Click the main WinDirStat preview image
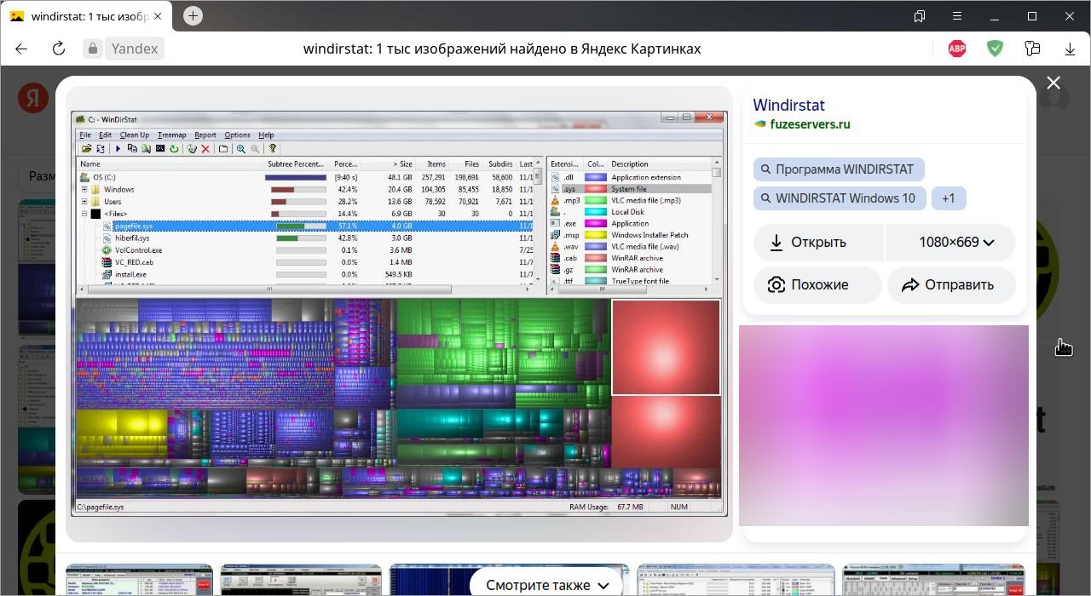Image resolution: width=1091 pixels, height=596 pixels. point(399,313)
